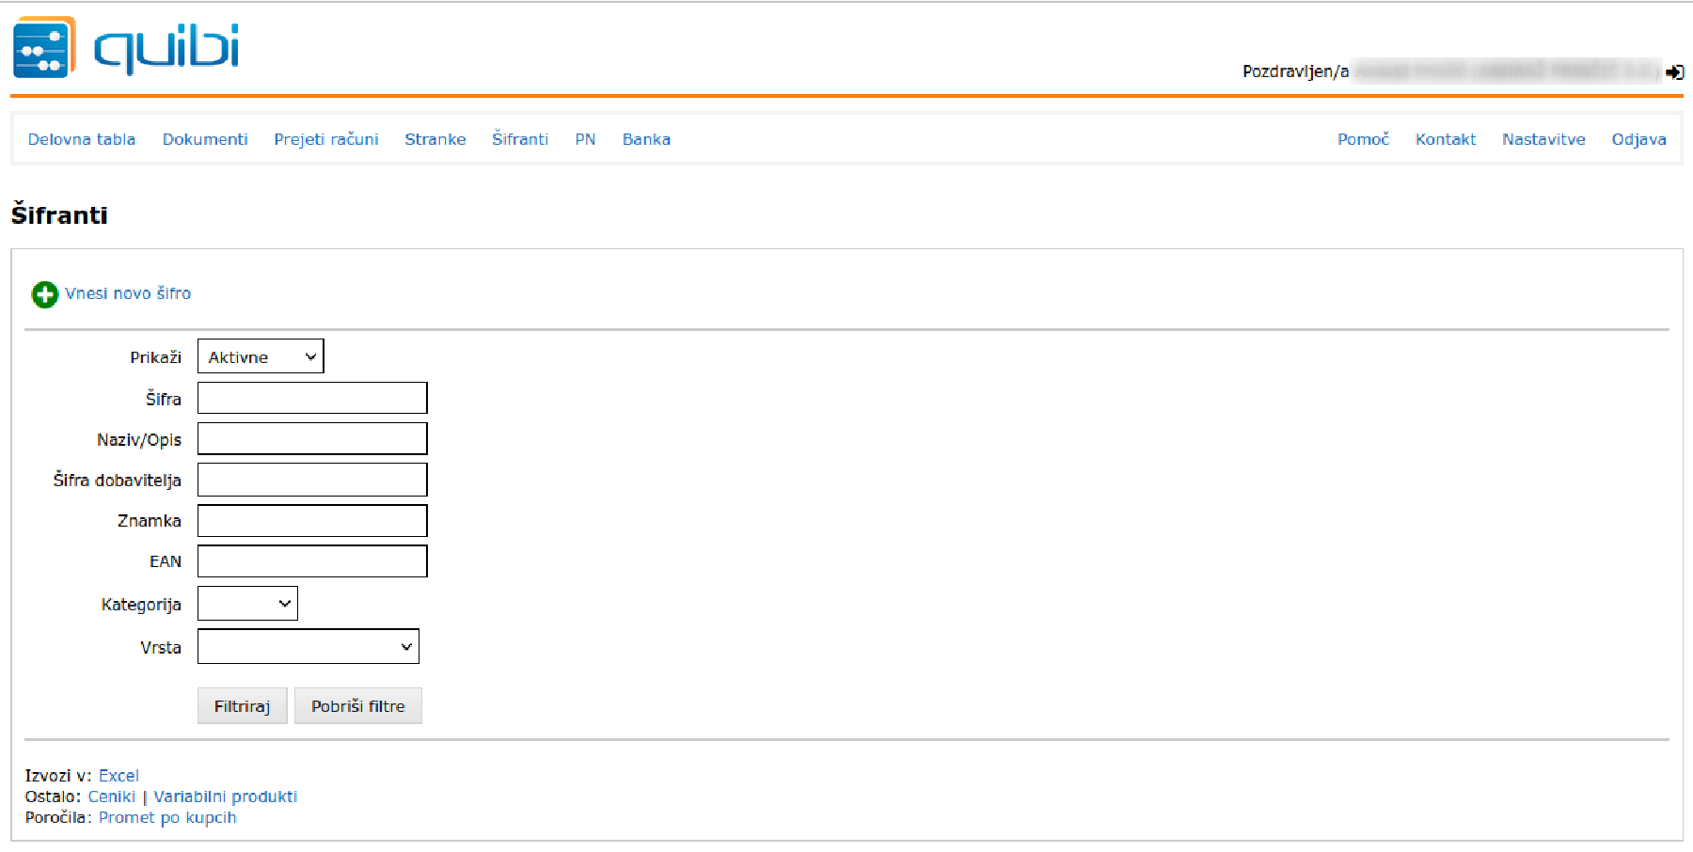Click the Quibi abacus logo icon
Image resolution: width=1693 pixels, height=852 pixels.
(x=43, y=48)
